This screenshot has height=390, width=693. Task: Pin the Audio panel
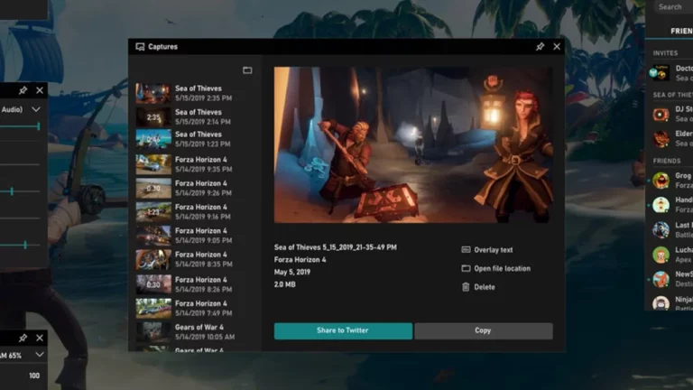tap(23, 90)
